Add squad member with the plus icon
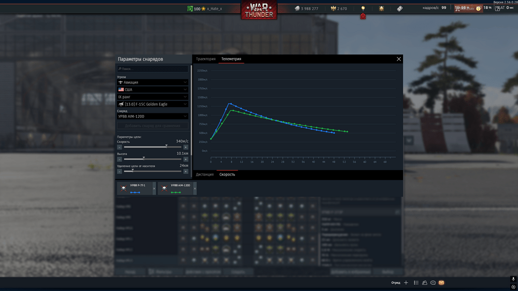Viewport: 518px width, 291px height. [x=406, y=283]
